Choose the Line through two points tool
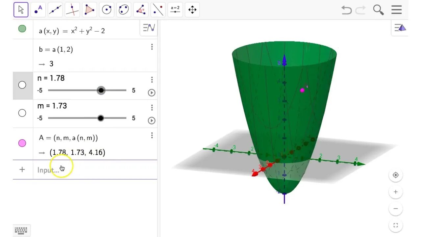This screenshot has width=421, height=237. 55,10
